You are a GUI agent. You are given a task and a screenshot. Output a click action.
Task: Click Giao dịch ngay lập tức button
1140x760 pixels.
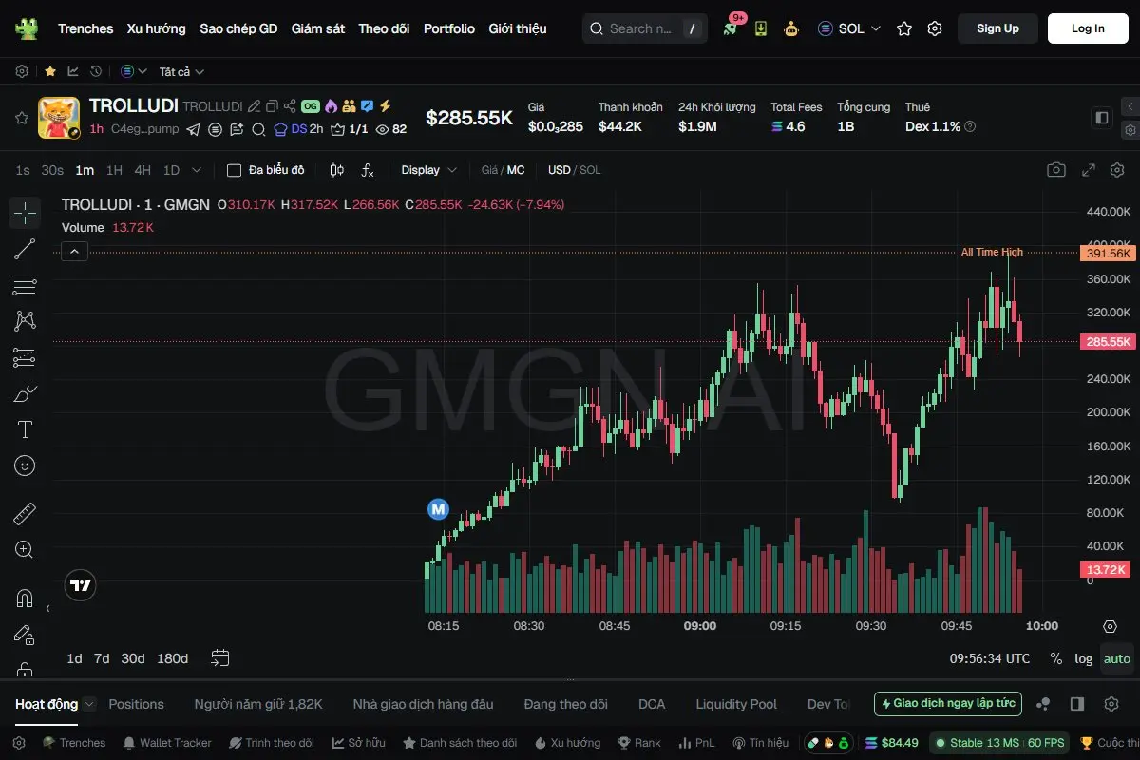click(948, 704)
